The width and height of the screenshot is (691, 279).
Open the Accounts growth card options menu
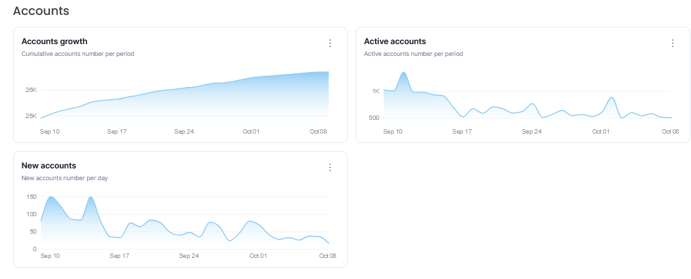[330, 43]
